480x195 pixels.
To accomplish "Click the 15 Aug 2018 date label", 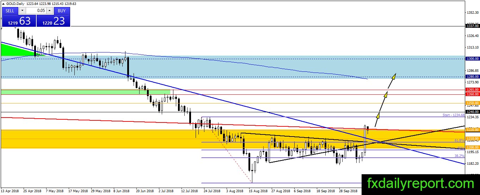I will (258, 191).
